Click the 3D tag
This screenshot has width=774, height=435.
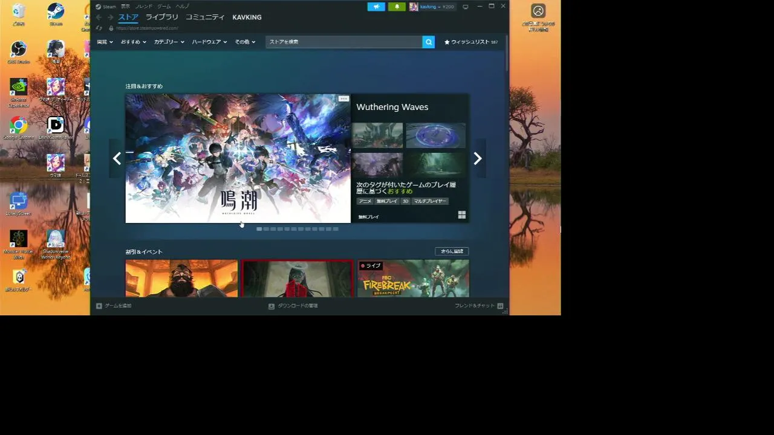tap(405, 201)
